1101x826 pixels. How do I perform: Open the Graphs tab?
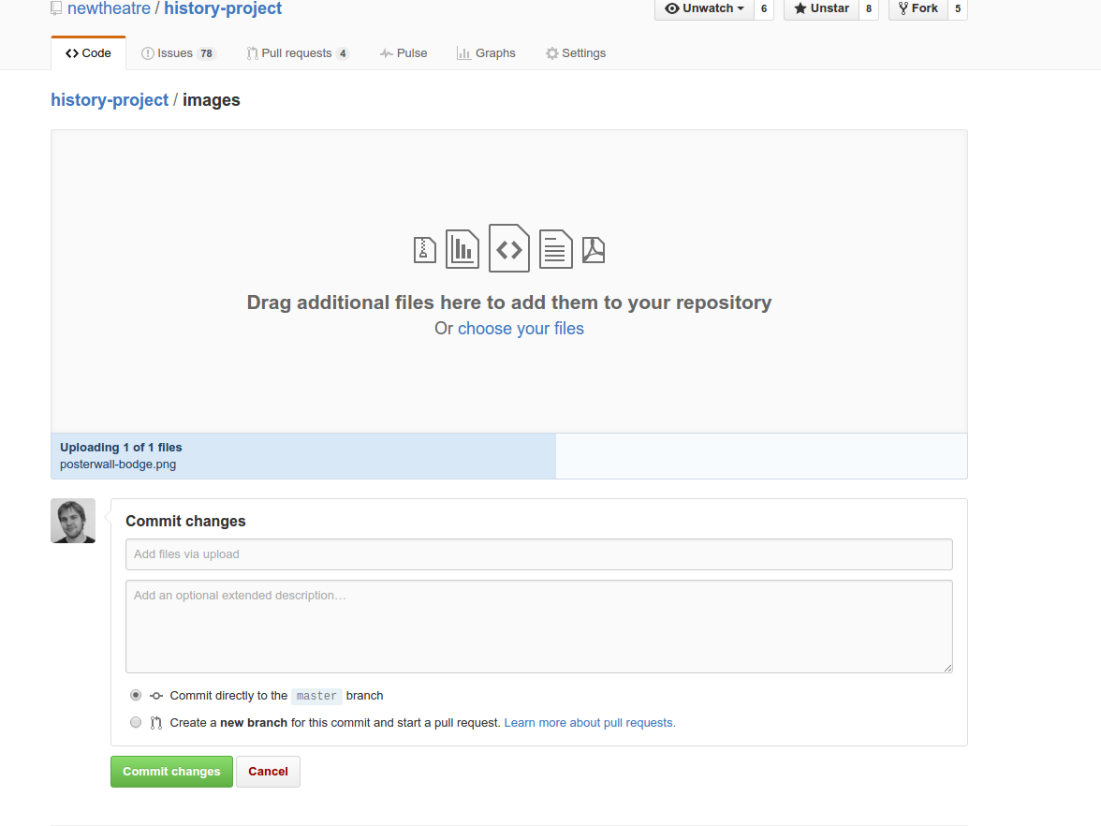486,53
